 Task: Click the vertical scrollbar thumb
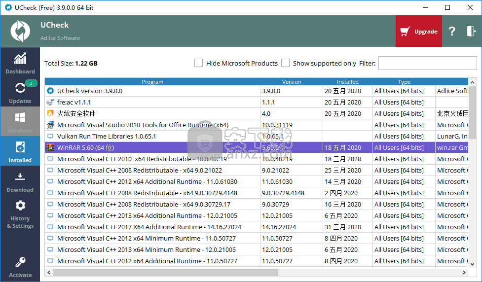point(472,112)
